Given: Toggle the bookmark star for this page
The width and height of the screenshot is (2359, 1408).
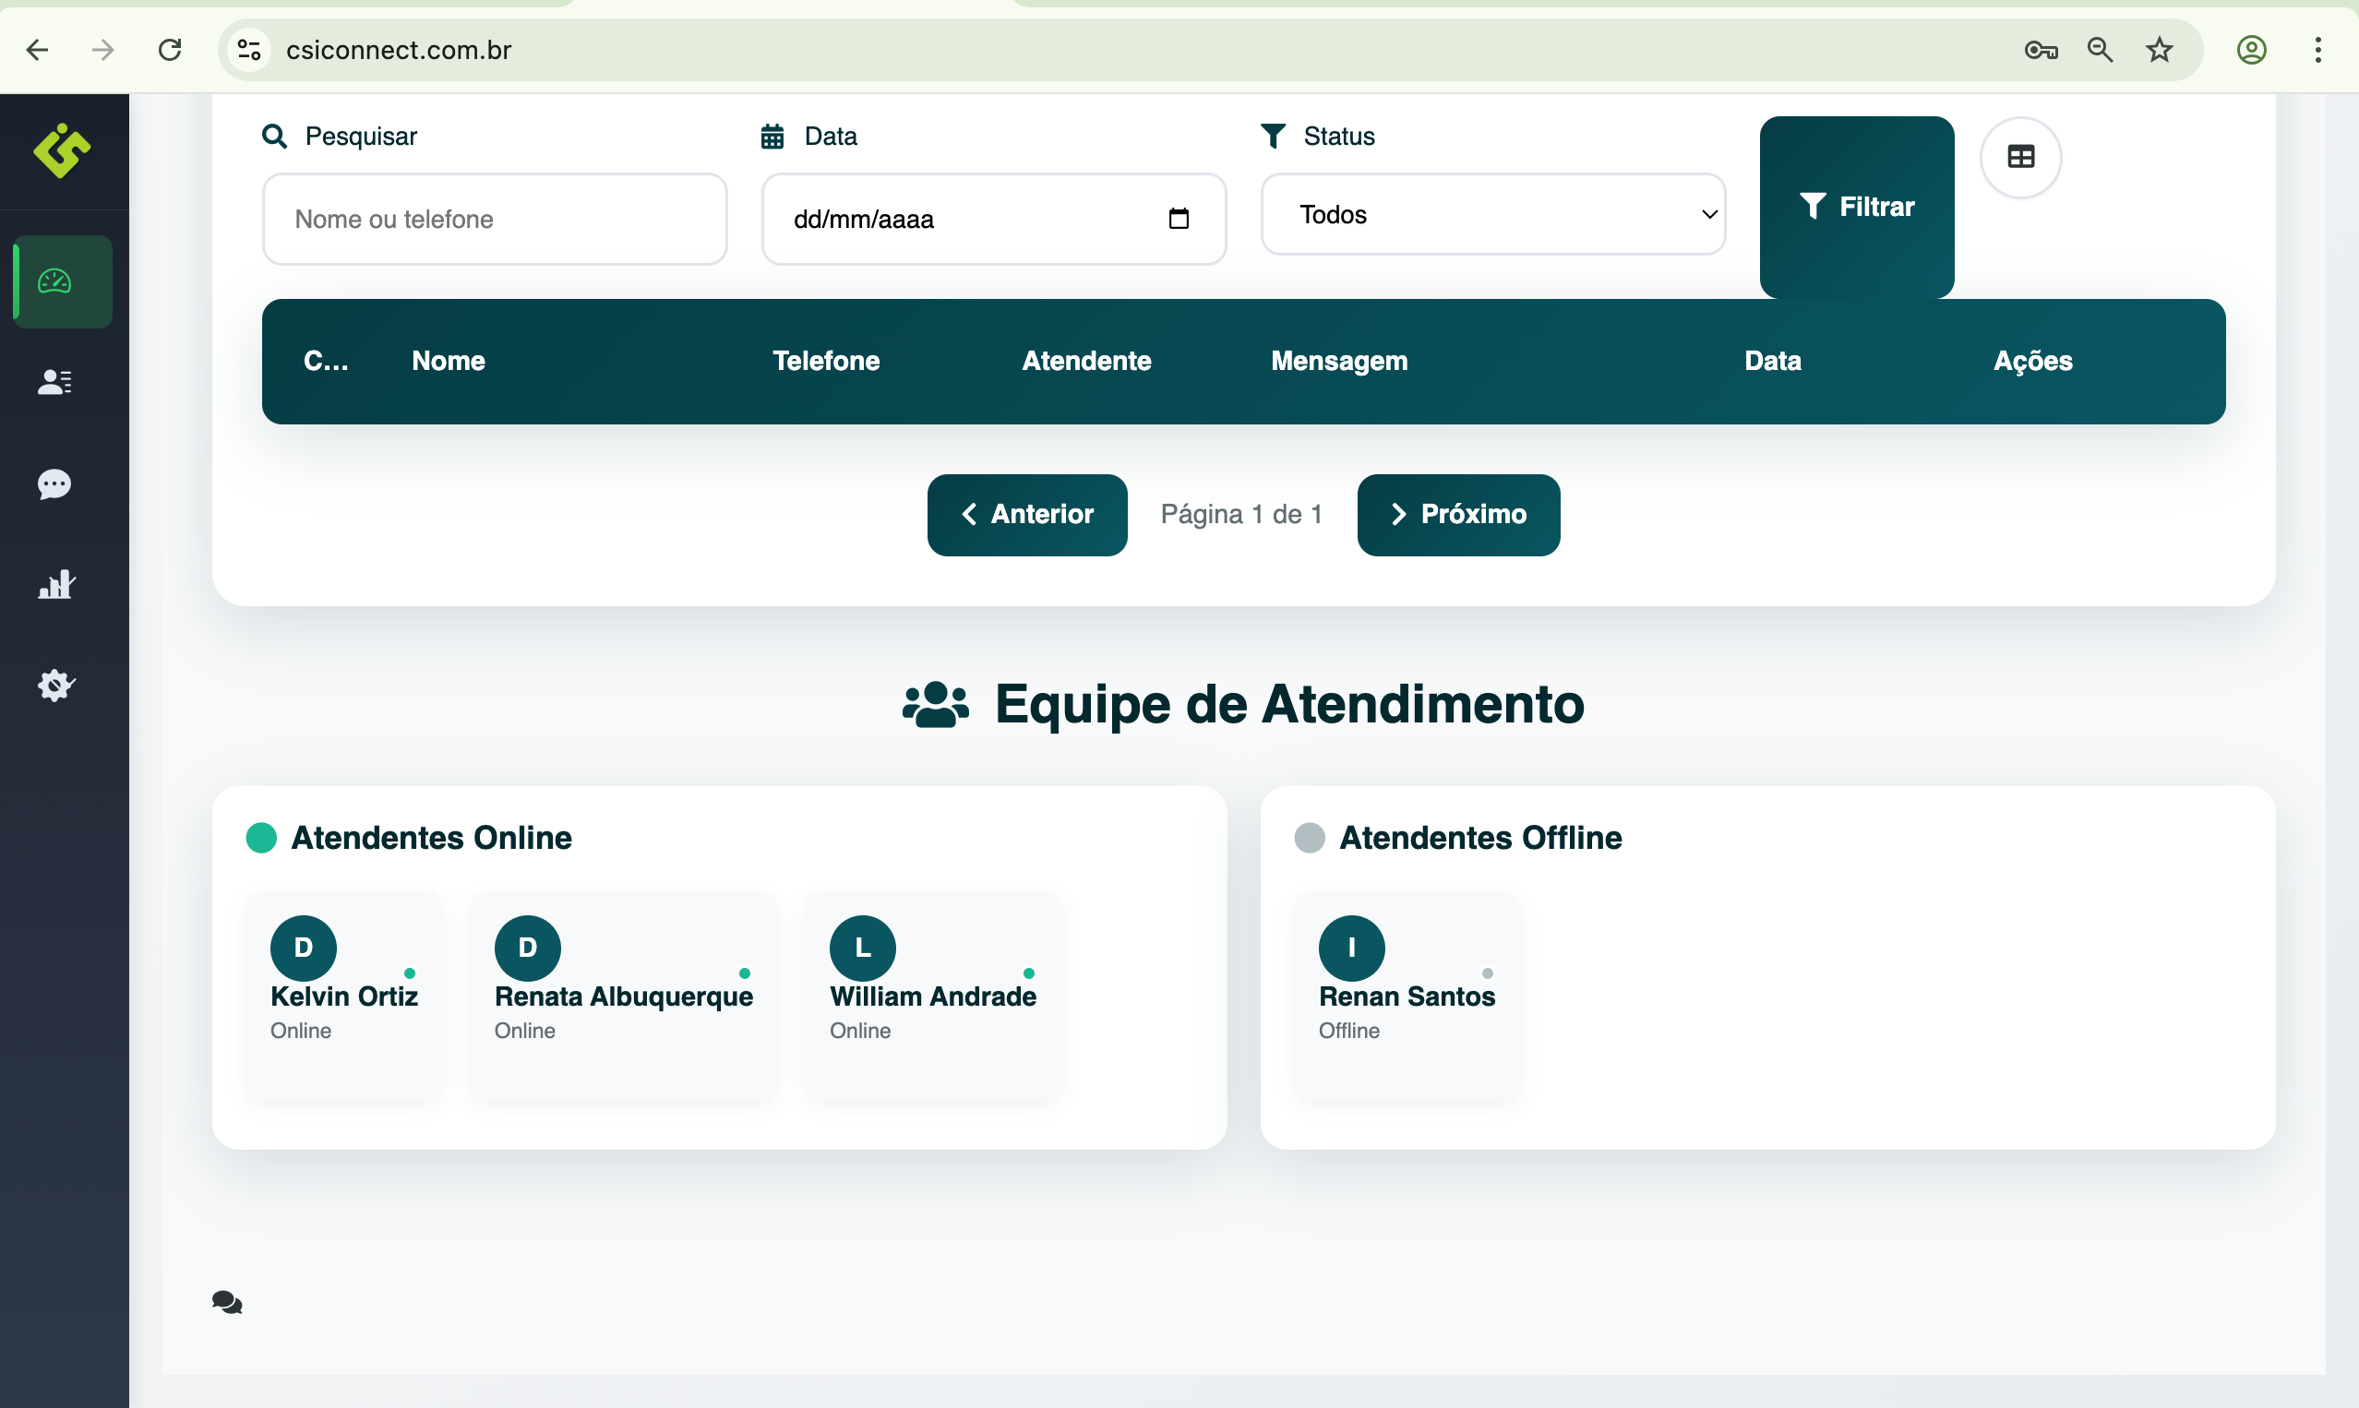Looking at the screenshot, I should click(2158, 49).
